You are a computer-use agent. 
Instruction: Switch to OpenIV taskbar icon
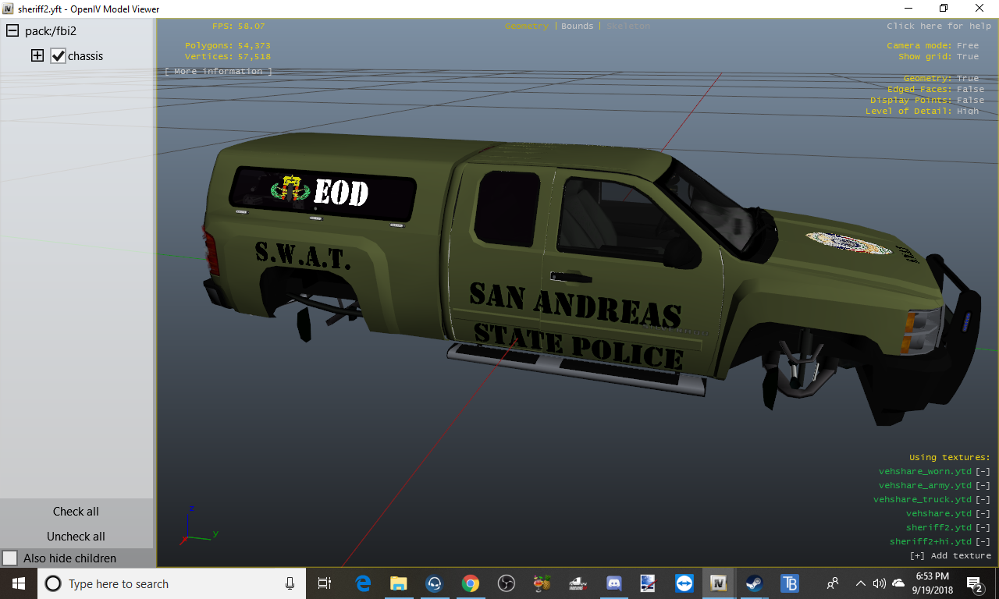pyautogui.click(x=719, y=583)
